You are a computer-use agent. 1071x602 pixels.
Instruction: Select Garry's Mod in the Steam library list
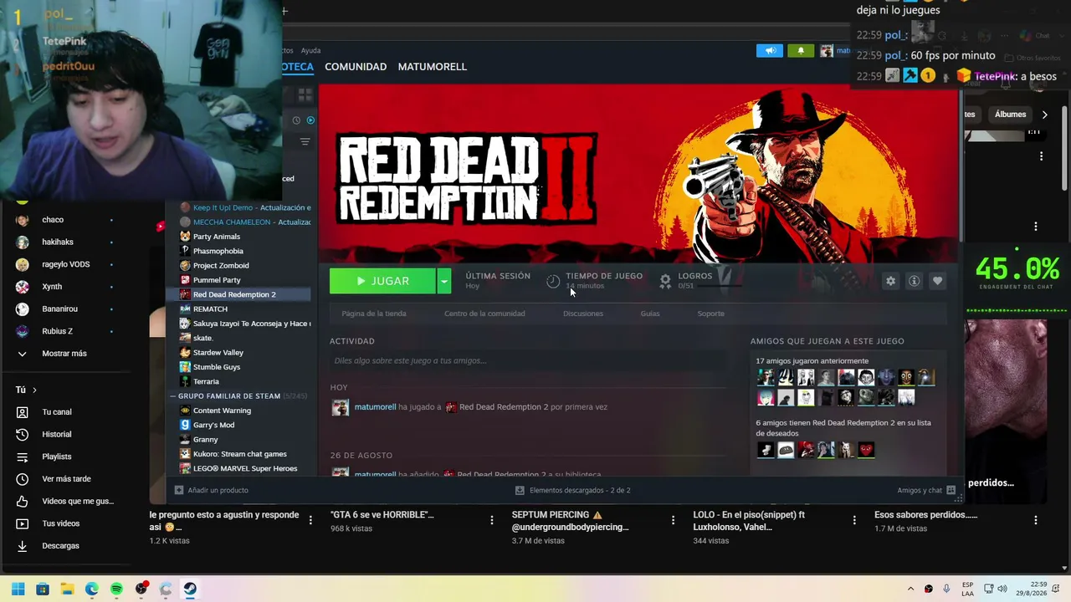click(213, 425)
